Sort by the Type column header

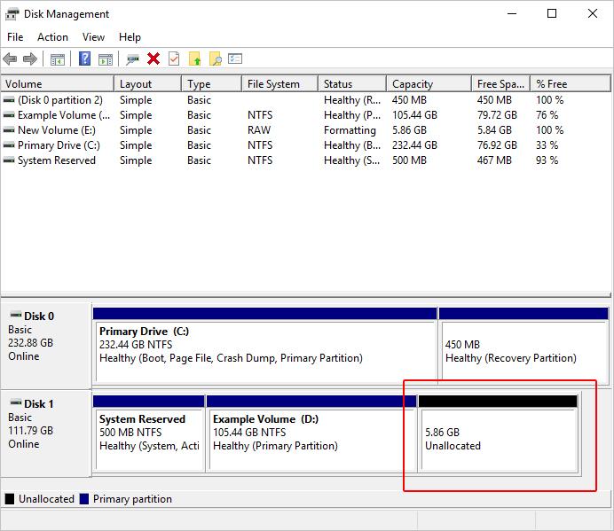pyautogui.click(x=212, y=83)
